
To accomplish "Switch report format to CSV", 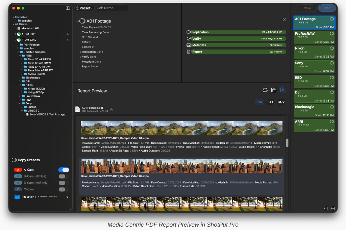I will click(x=281, y=102).
